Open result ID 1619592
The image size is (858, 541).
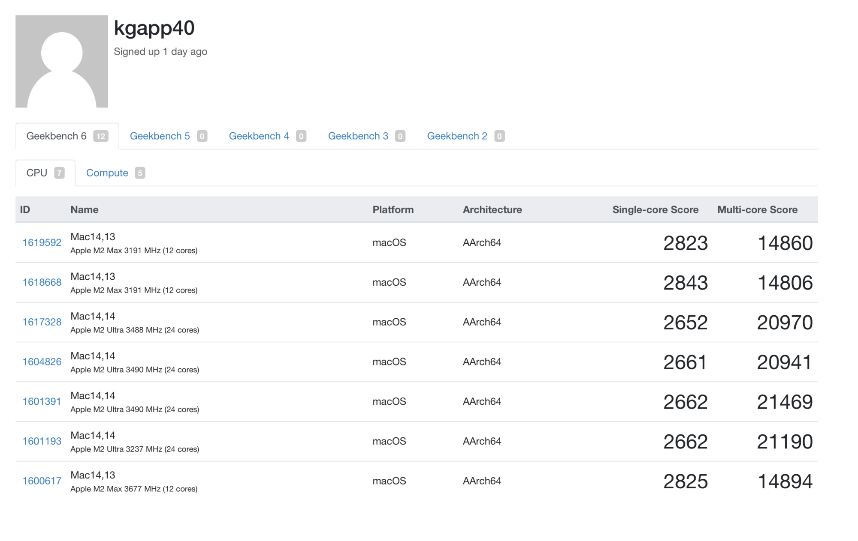pyautogui.click(x=42, y=242)
